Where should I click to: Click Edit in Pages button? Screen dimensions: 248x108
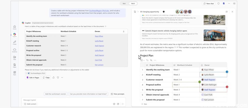click(x=33, y=77)
